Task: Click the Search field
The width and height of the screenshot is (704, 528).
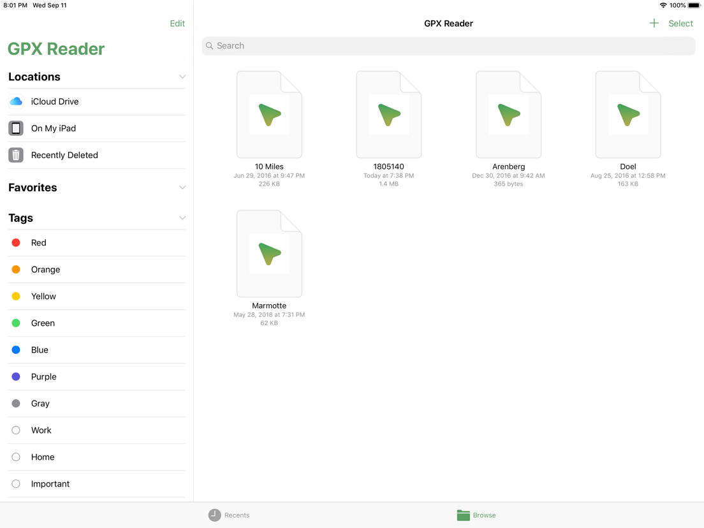Action: pos(448,46)
